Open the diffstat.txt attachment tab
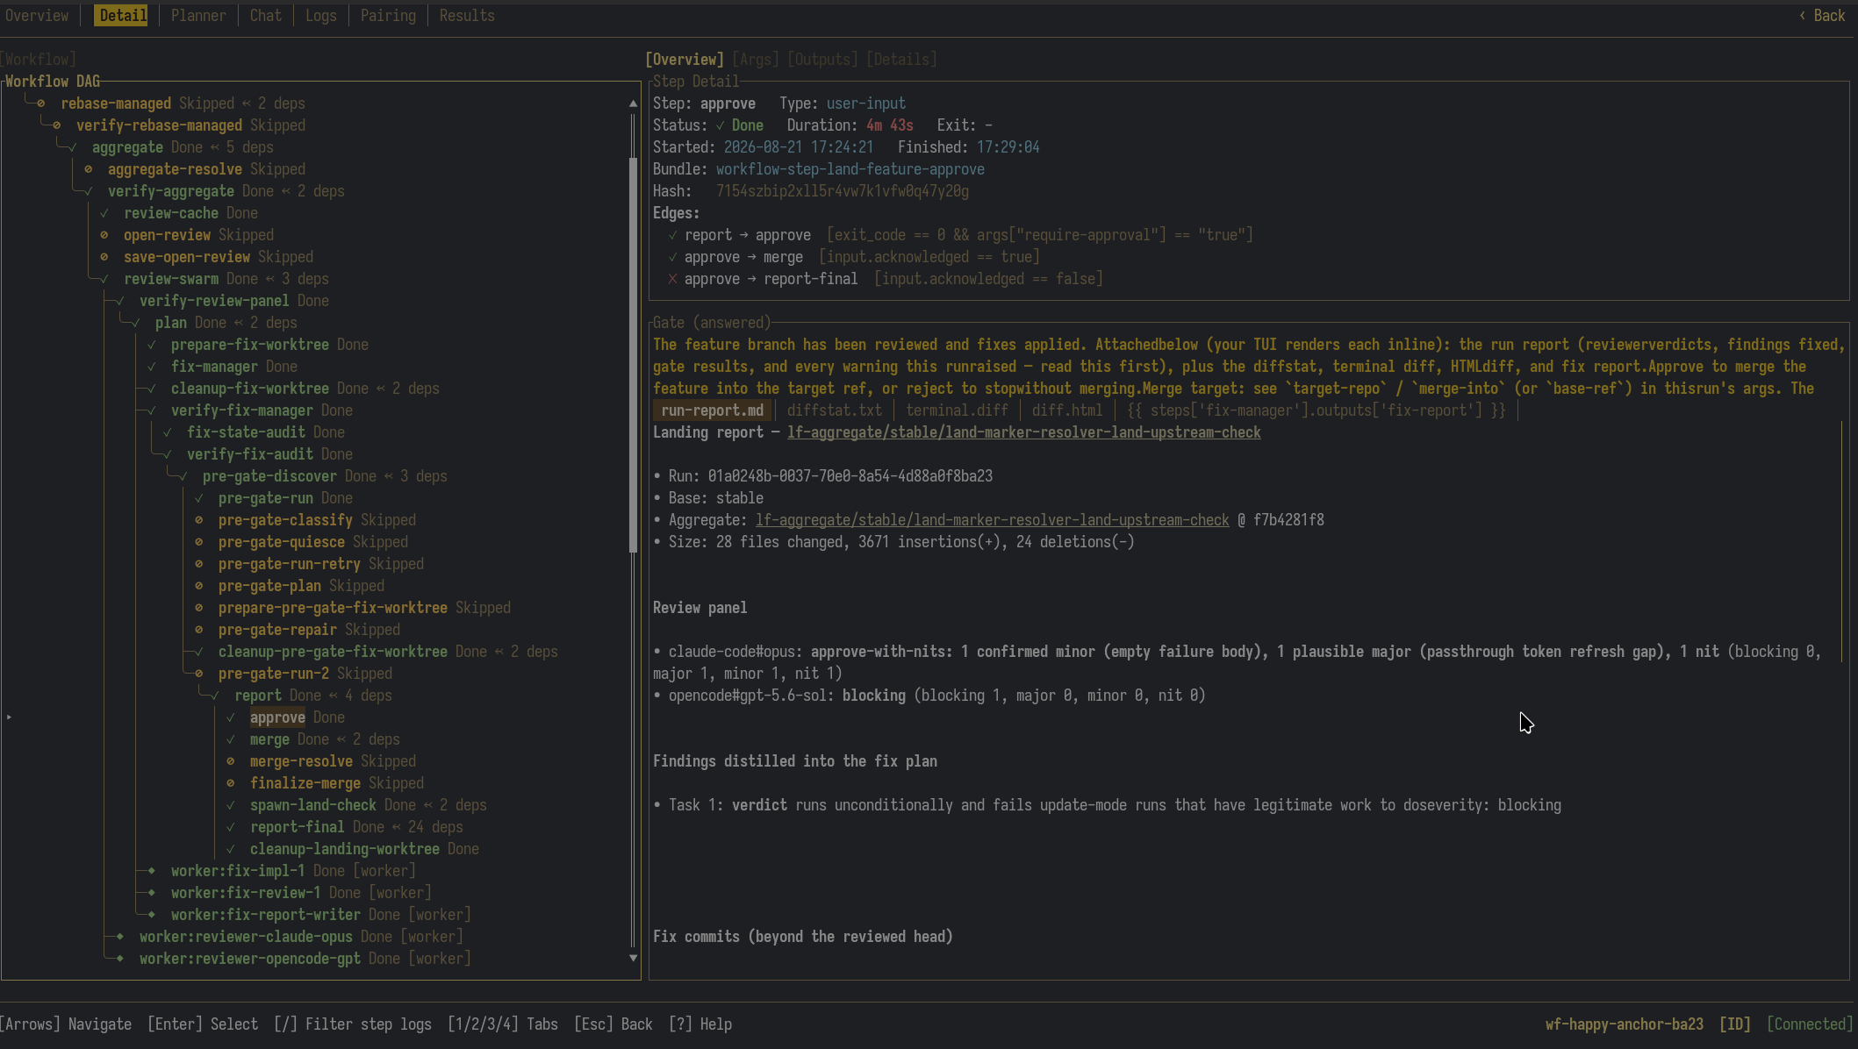 point(835,410)
